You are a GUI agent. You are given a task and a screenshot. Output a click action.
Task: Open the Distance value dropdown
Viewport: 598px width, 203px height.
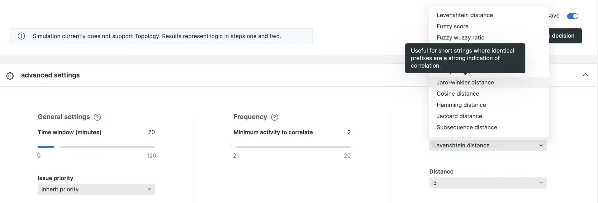click(x=488, y=183)
